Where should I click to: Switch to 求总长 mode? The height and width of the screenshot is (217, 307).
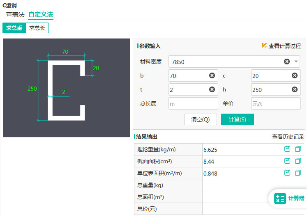pyautogui.click(x=37, y=28)
